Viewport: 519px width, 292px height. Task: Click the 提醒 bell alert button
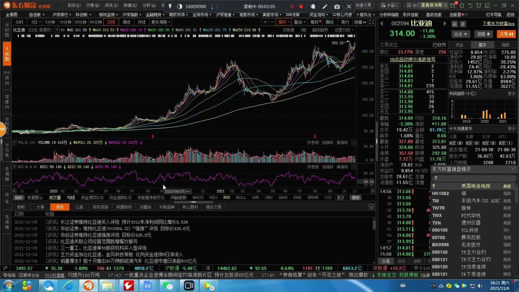click(483, 34)
